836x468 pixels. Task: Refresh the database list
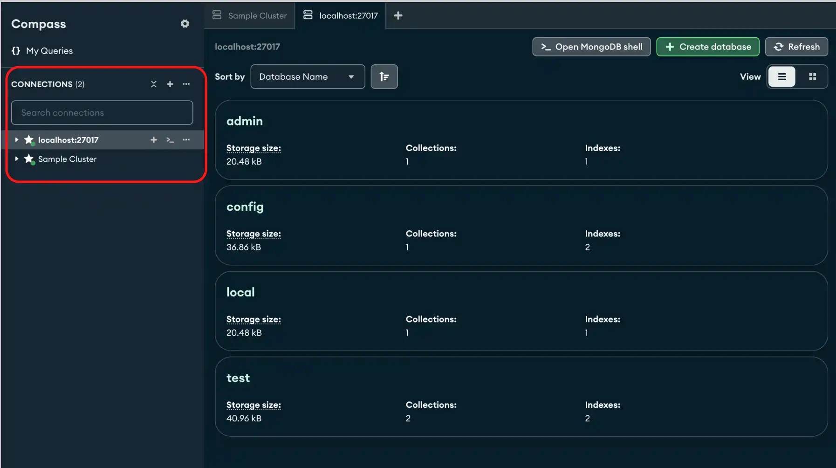point(796,47)
